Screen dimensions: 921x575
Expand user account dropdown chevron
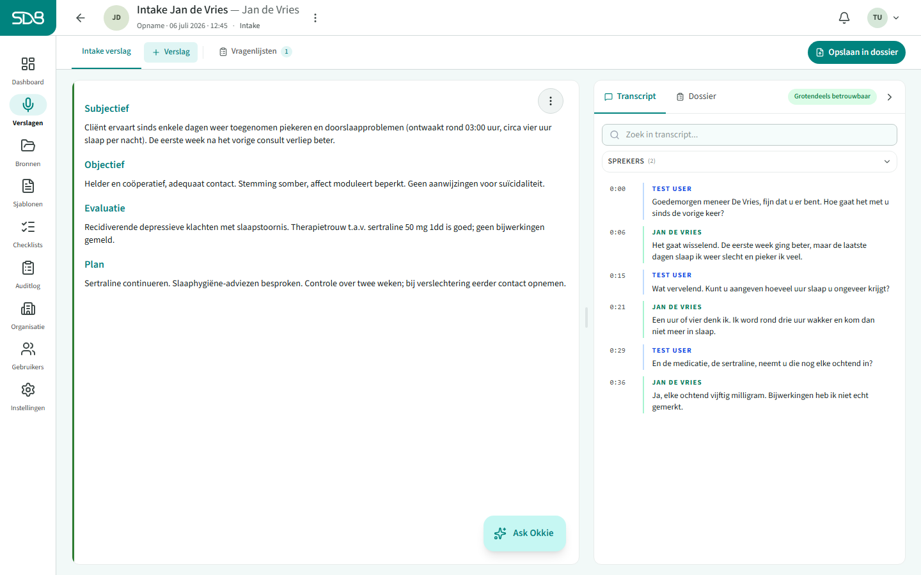pos(896,18)
